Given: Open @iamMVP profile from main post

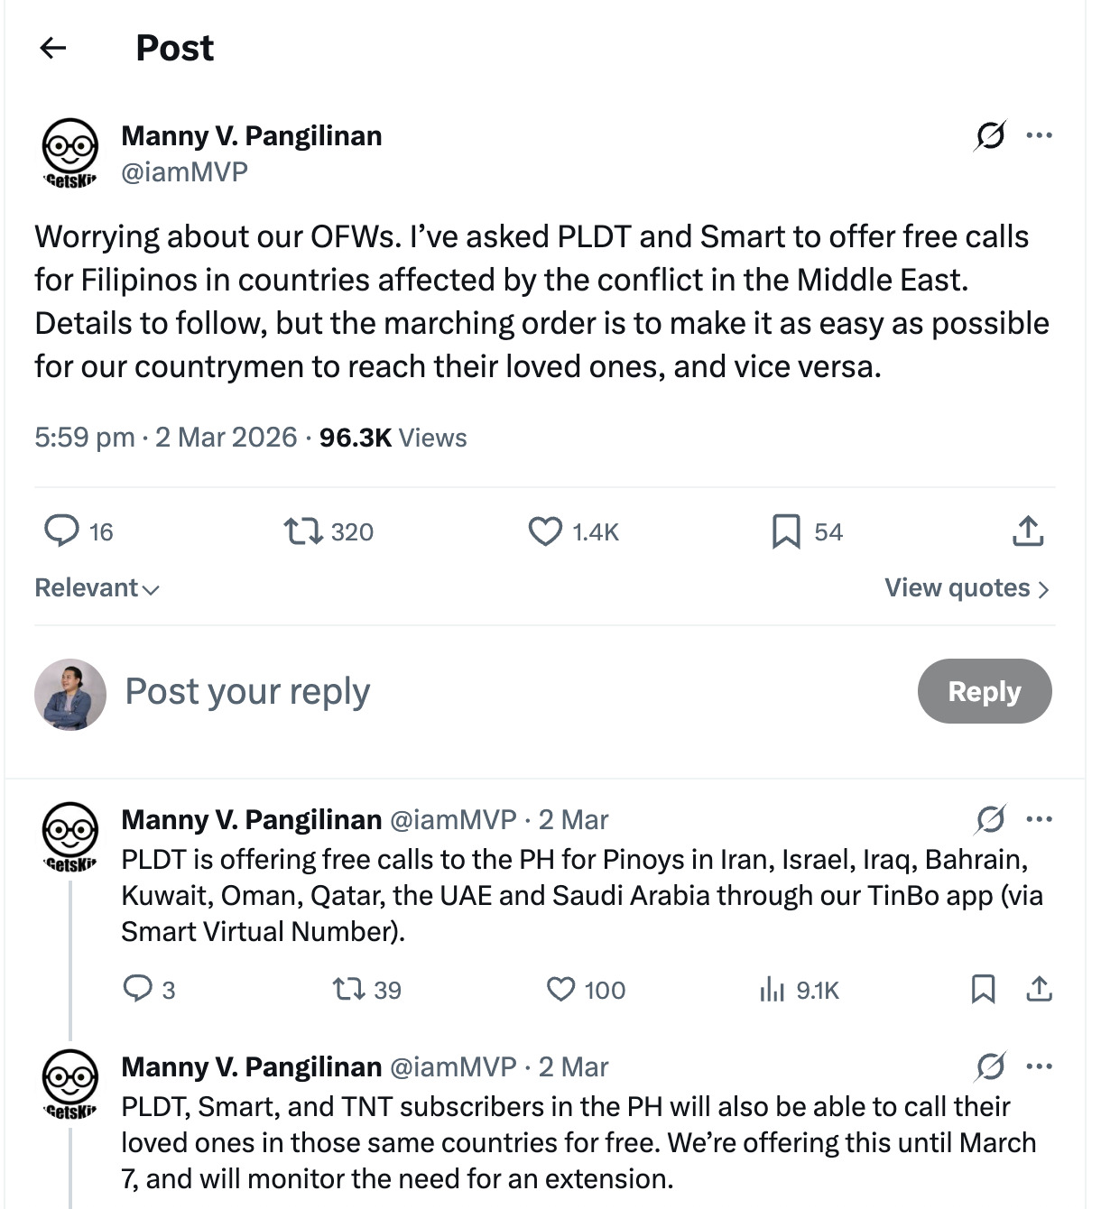Looking at the screenshot, I should coord(184,171).
